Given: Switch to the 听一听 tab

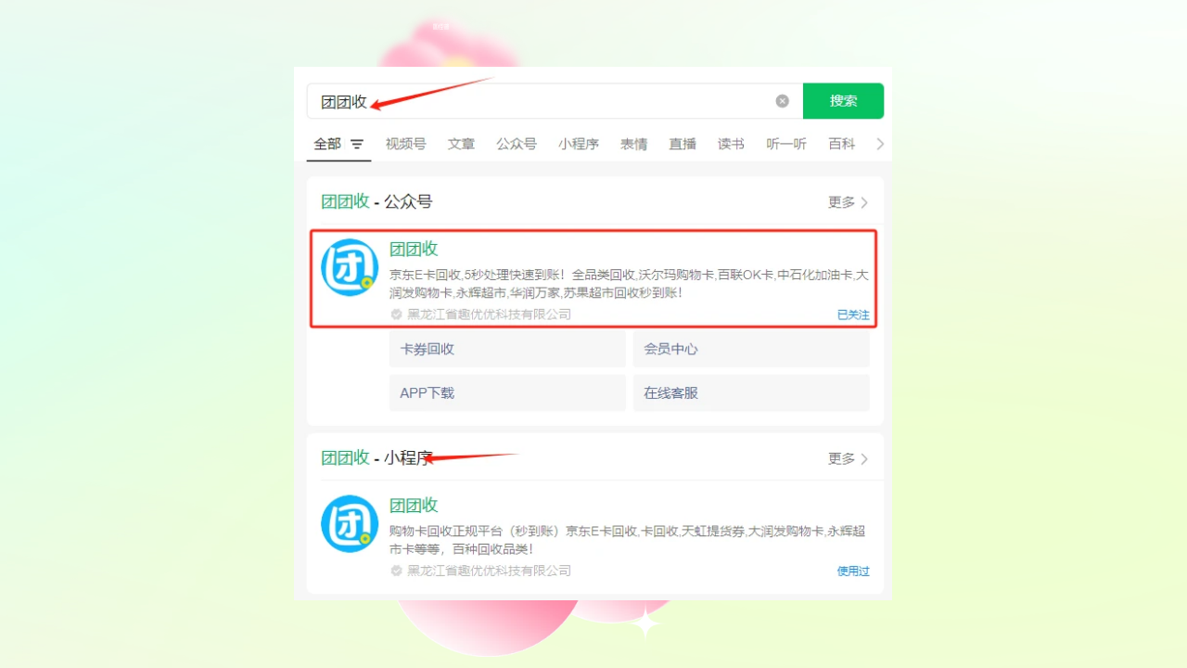Looking at the screenshot, I should coord(786,144).
